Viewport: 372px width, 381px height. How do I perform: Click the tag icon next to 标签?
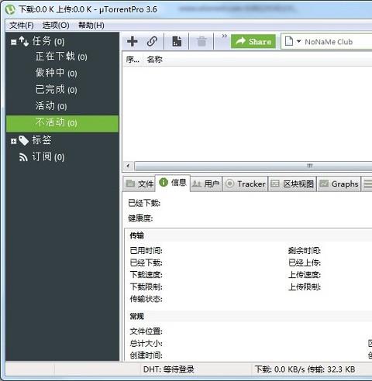[24, 141]
